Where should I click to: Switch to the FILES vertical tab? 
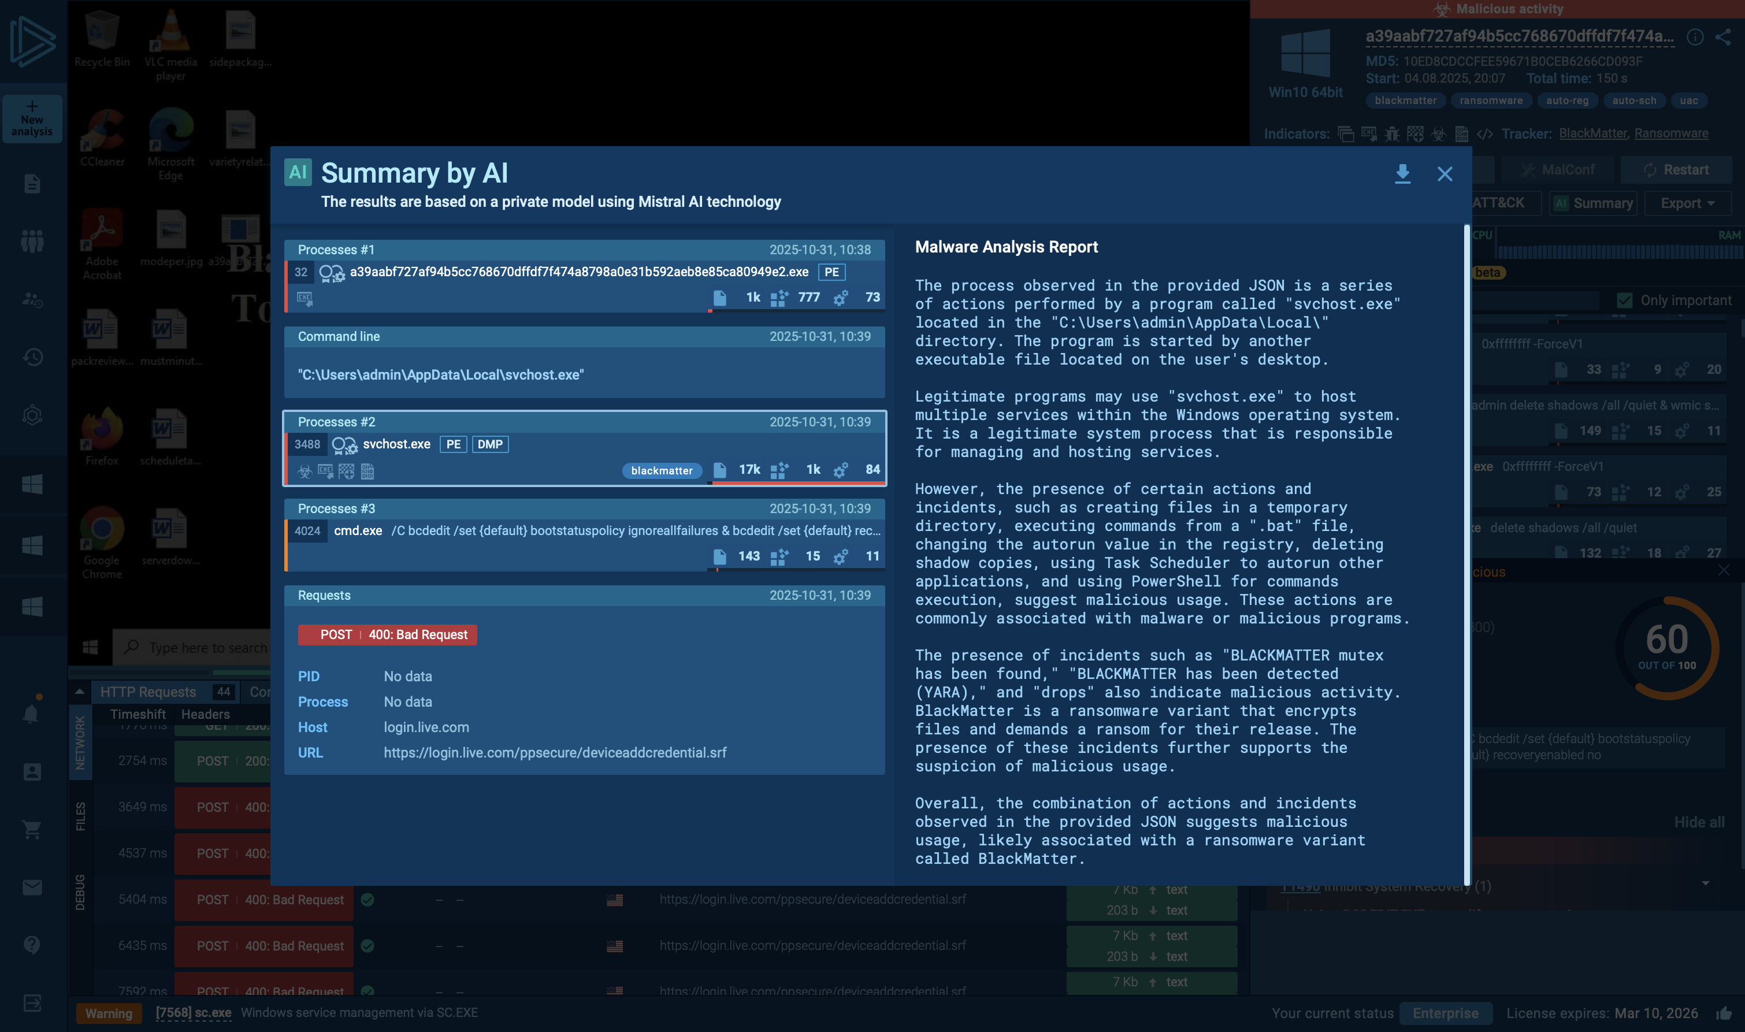coord(81,816)
